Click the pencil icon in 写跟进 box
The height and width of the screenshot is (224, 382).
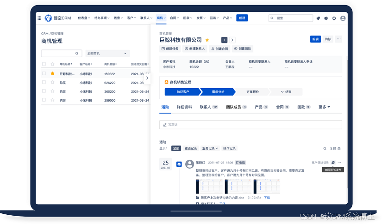click(x=165, y=125)
